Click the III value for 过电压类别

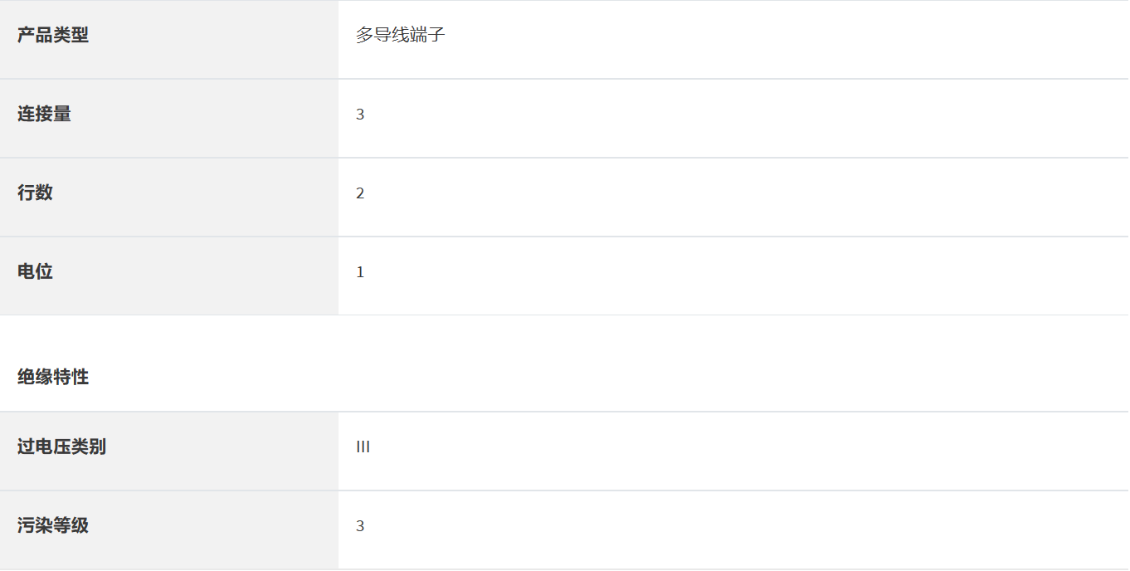click(x=363, y=447)
